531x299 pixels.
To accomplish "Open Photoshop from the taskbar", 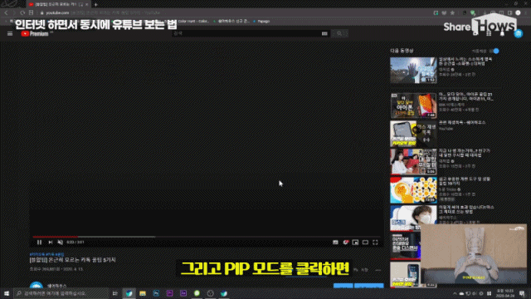I will point(156,293).
